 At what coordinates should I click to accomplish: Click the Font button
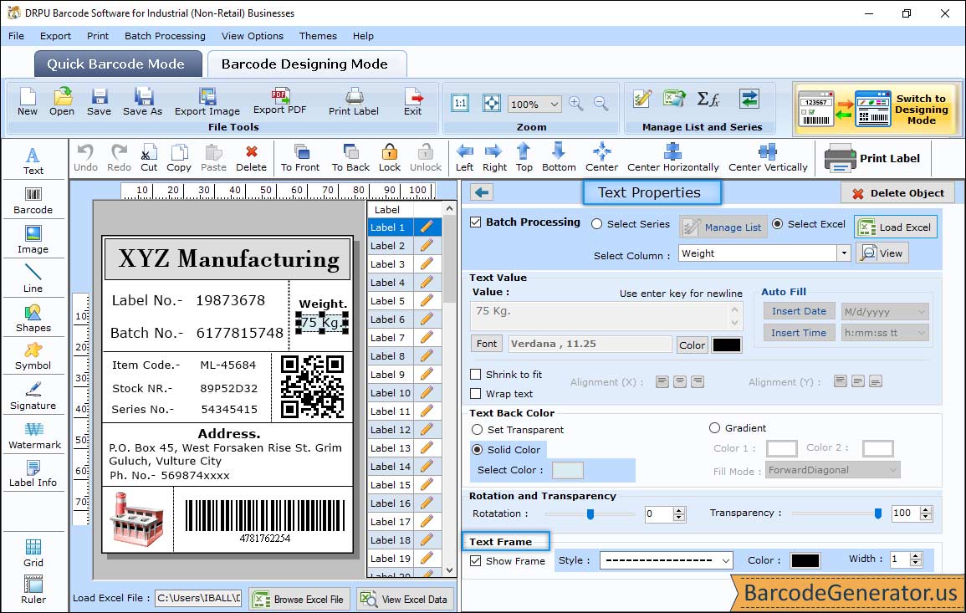coord(487,344)
